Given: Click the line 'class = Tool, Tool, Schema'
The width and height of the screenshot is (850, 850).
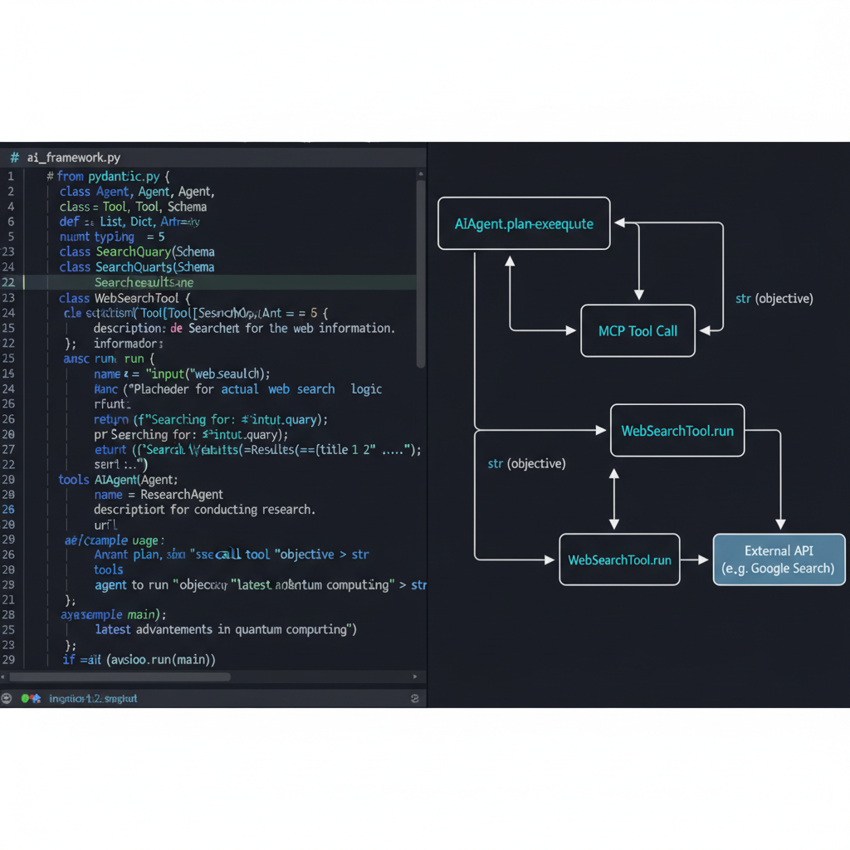Looking at the screenshot, I should point(133,207).
